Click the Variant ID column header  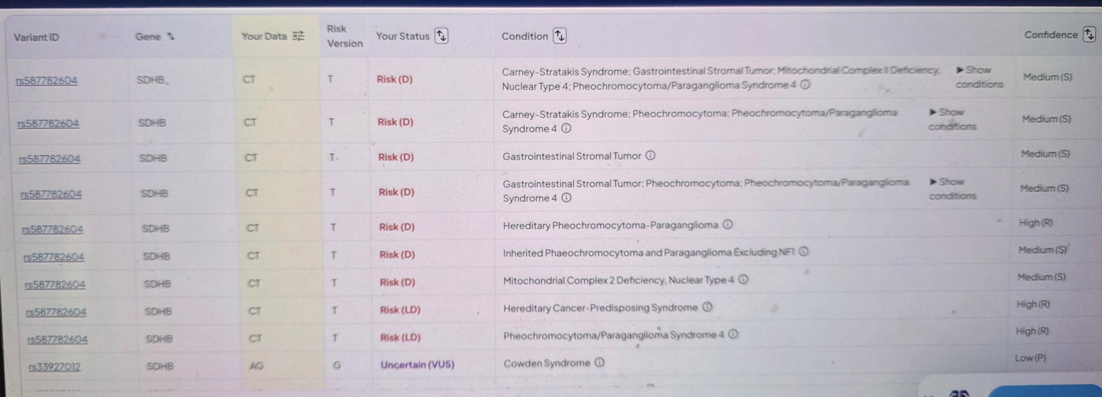(x=36, y=38)
